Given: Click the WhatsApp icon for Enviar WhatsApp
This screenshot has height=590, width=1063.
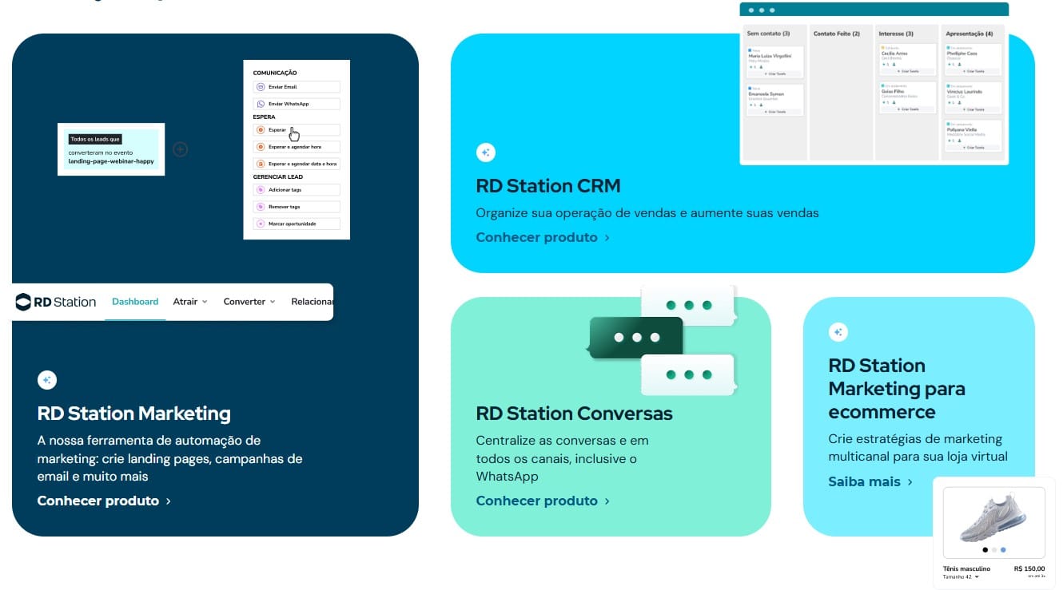Looking at the screenshot, I should 260,104.
